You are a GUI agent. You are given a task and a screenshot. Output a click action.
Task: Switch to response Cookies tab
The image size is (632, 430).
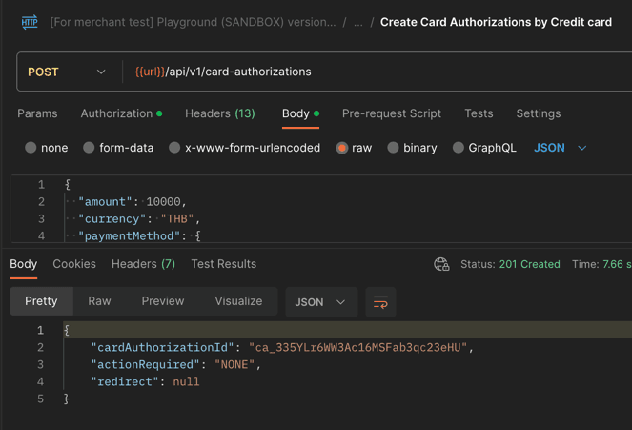74,264
